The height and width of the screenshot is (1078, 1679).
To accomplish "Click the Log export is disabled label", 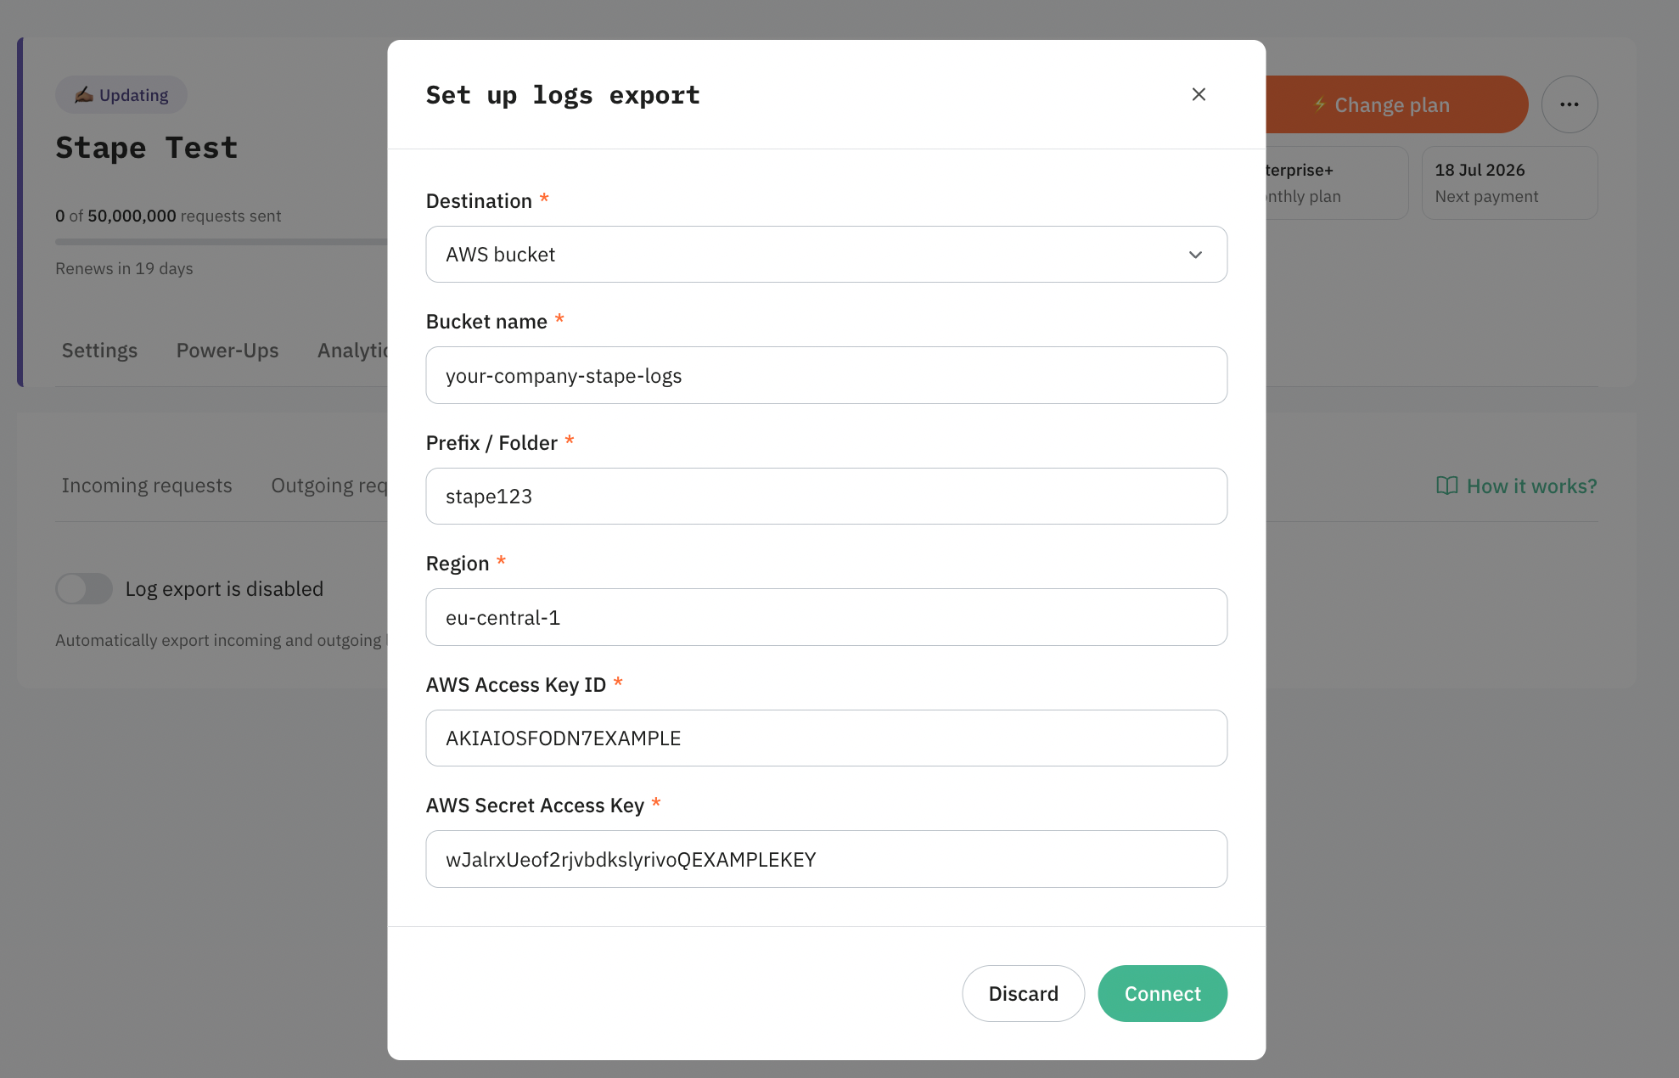I will 224,589.
